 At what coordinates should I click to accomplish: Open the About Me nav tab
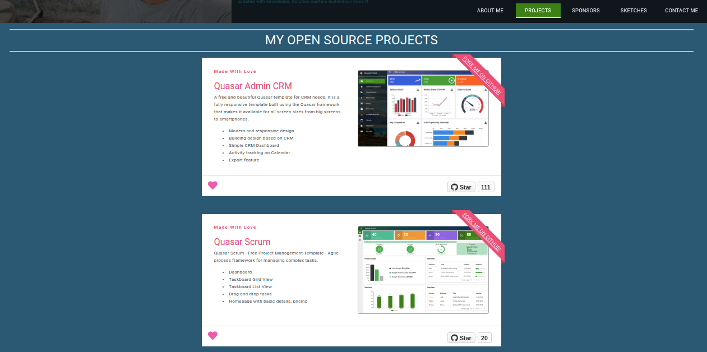[490, 11]
